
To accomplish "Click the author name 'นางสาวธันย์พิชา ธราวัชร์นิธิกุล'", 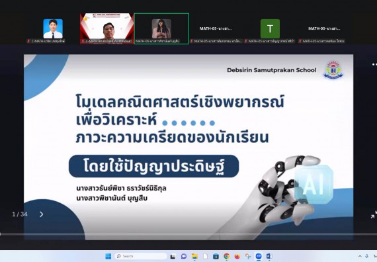I will [121, 188].
